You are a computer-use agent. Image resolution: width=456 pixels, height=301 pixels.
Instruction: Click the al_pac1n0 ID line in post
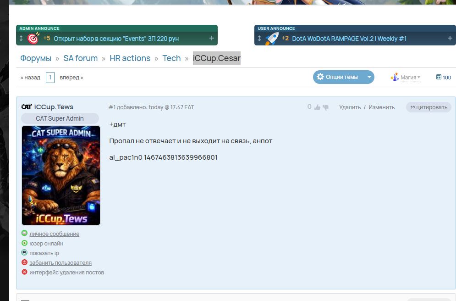164,157
